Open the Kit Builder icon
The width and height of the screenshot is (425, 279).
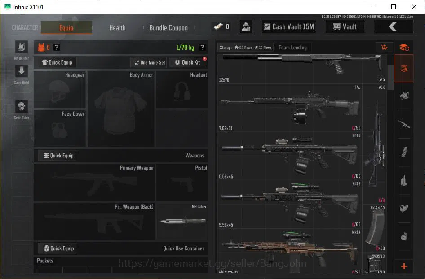[22, 48]
